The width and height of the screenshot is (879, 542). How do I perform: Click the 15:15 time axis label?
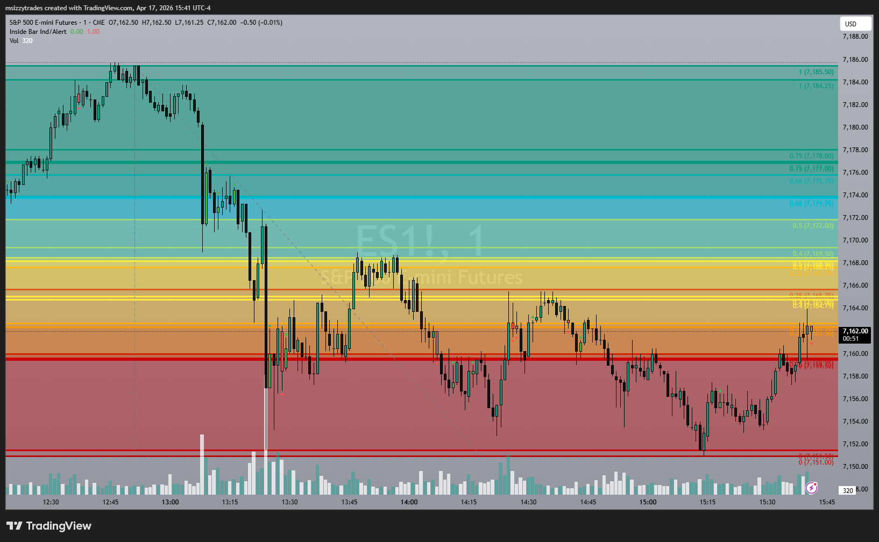click(x=707, y=502)
